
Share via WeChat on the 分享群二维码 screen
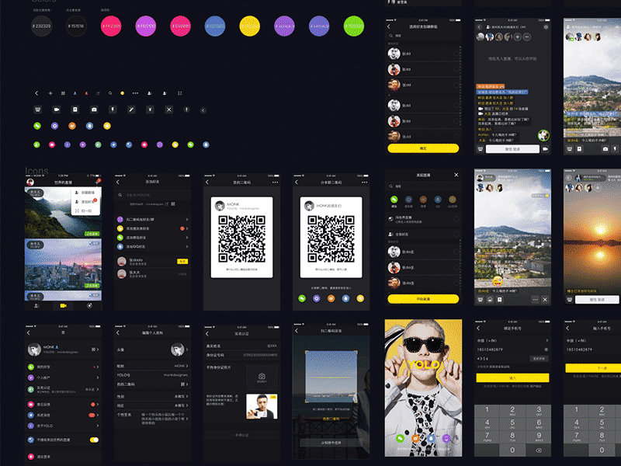pos(302,298)
